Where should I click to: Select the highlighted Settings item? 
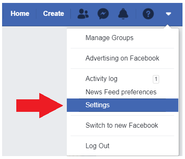coord(122,105)
